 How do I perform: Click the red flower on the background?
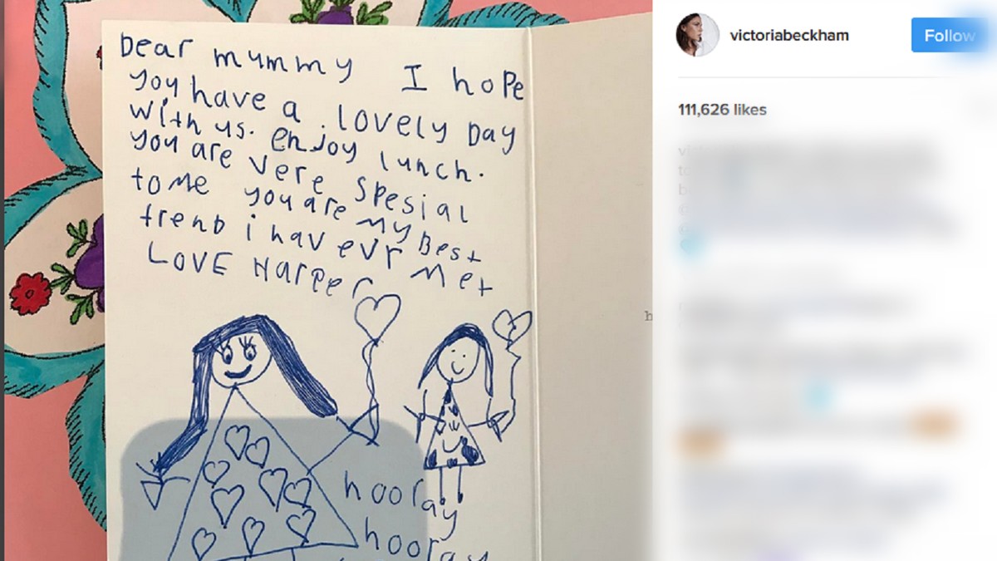pos(30,294)
